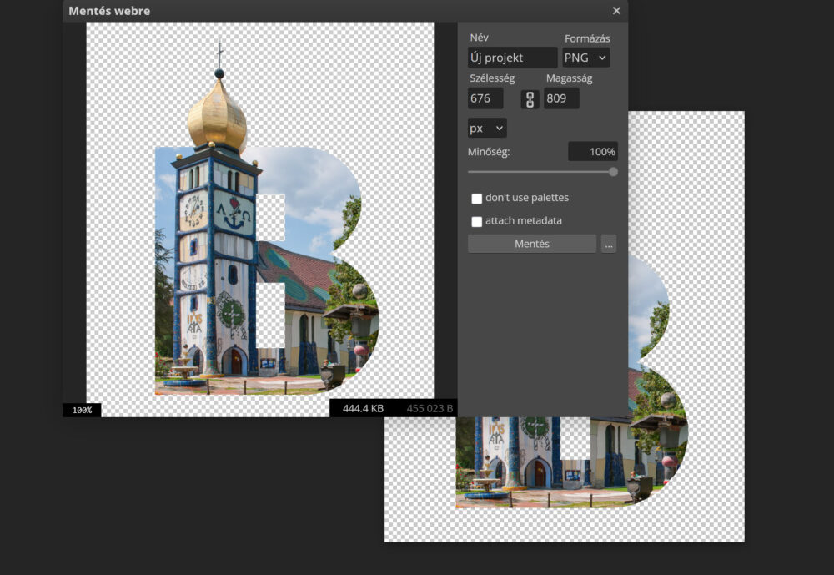This screenshot has width=834, height=575.
Task: Click the Név label
Action: click(479, 38)
